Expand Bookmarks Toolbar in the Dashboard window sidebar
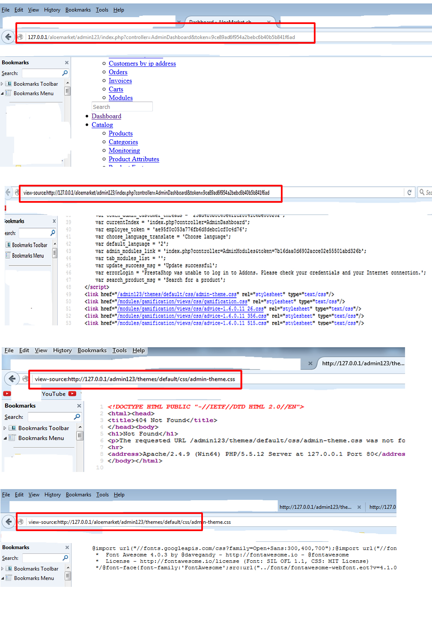Viewport: 432px width, 643px height. (x=2, y=84)
